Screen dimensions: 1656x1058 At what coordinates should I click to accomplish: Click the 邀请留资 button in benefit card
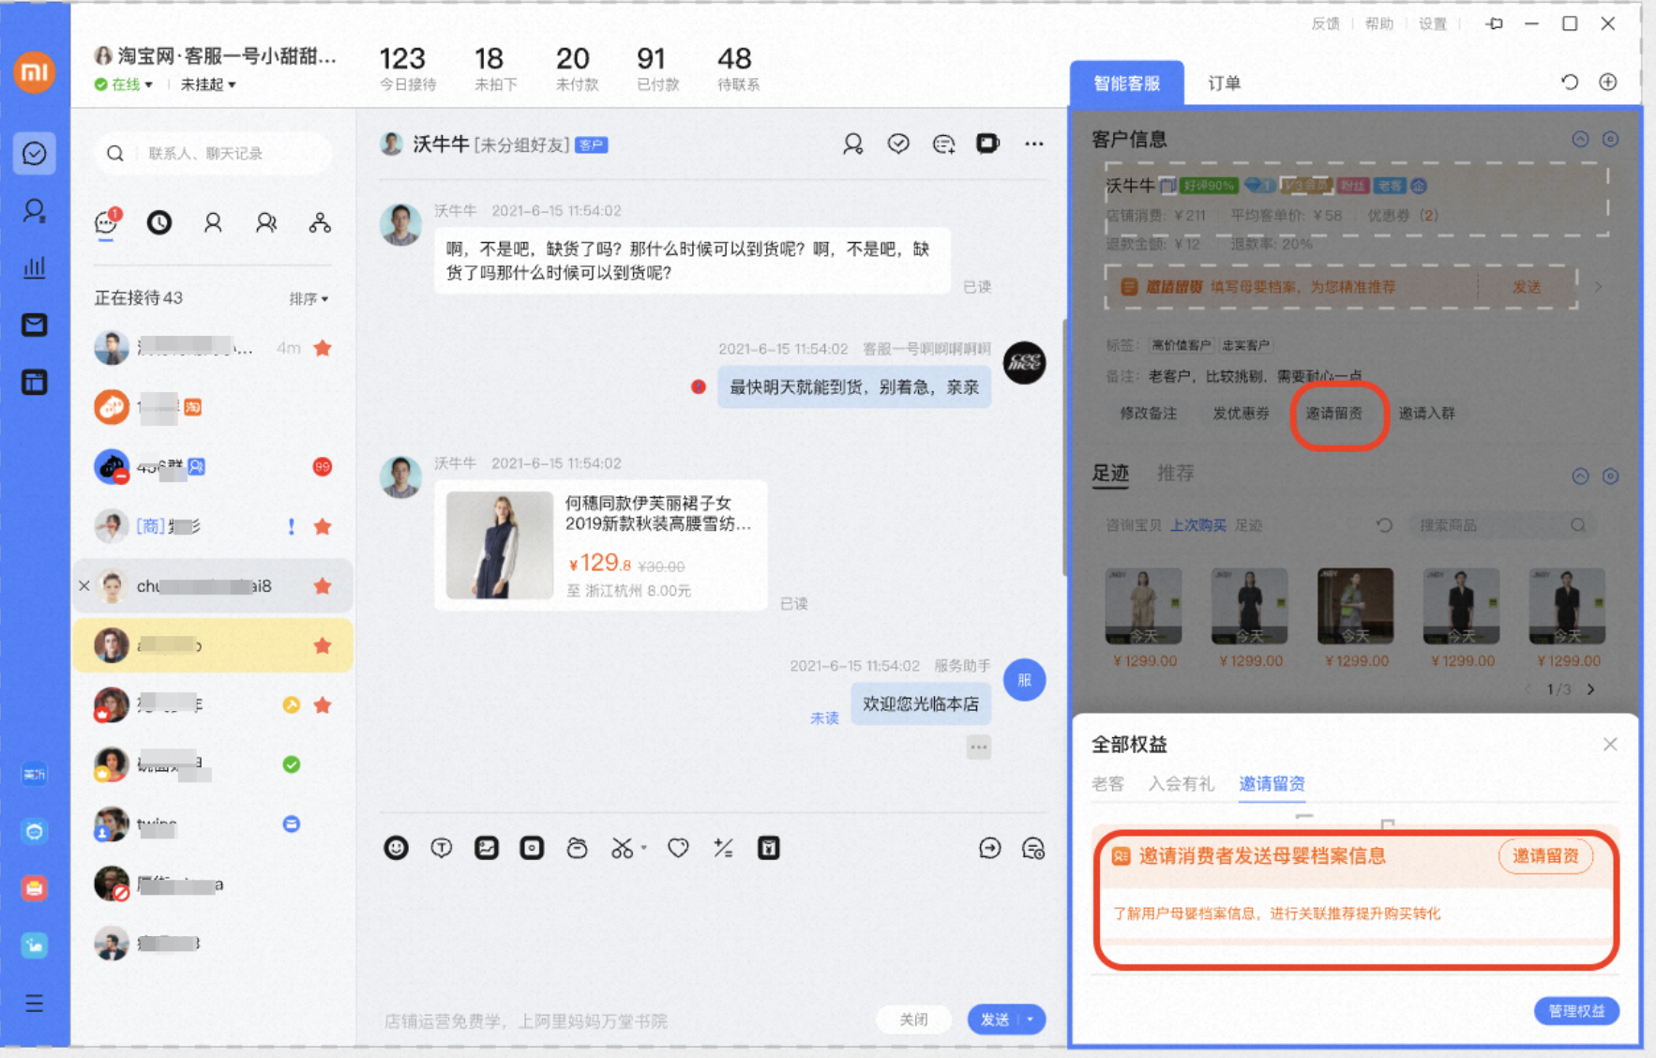(1545, 855)
